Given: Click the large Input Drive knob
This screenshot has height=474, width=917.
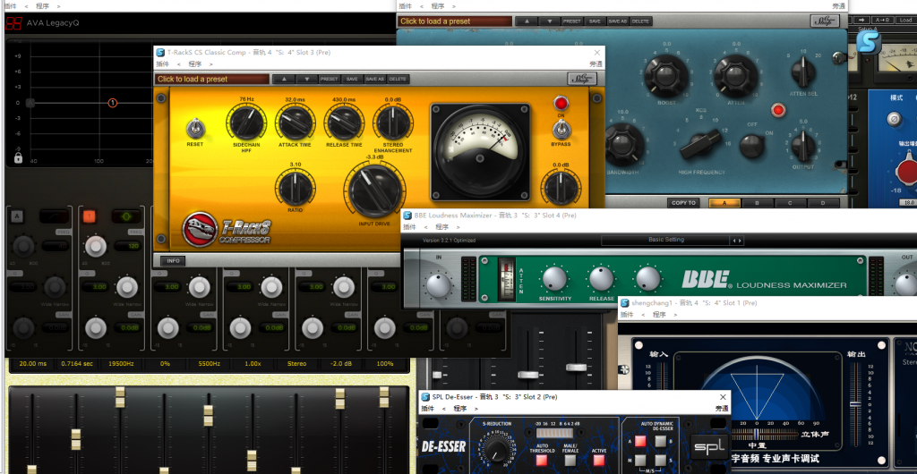Looking at the screenshot, I should pyautogui.click(x=374, y=190).
